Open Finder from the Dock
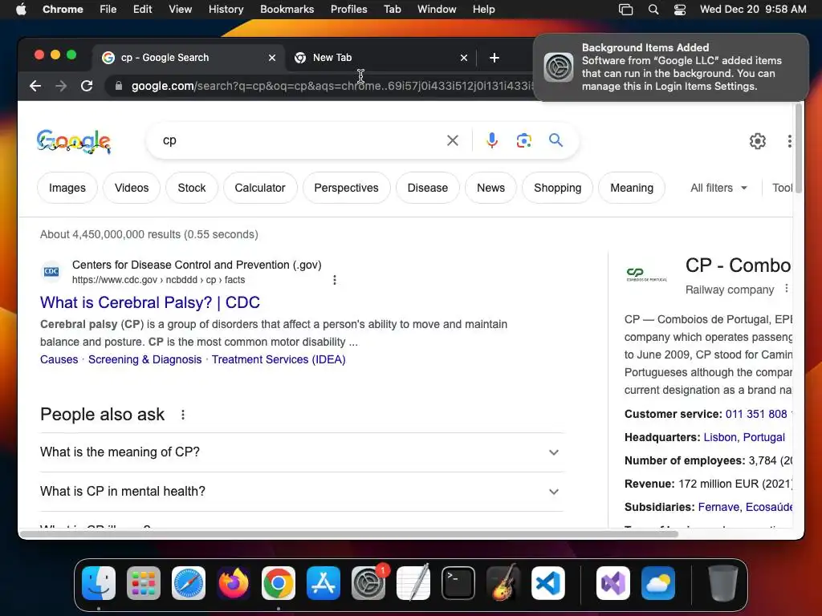 99,583
